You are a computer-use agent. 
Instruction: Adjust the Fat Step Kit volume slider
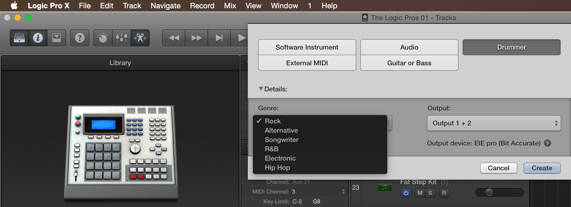[489, 193]
